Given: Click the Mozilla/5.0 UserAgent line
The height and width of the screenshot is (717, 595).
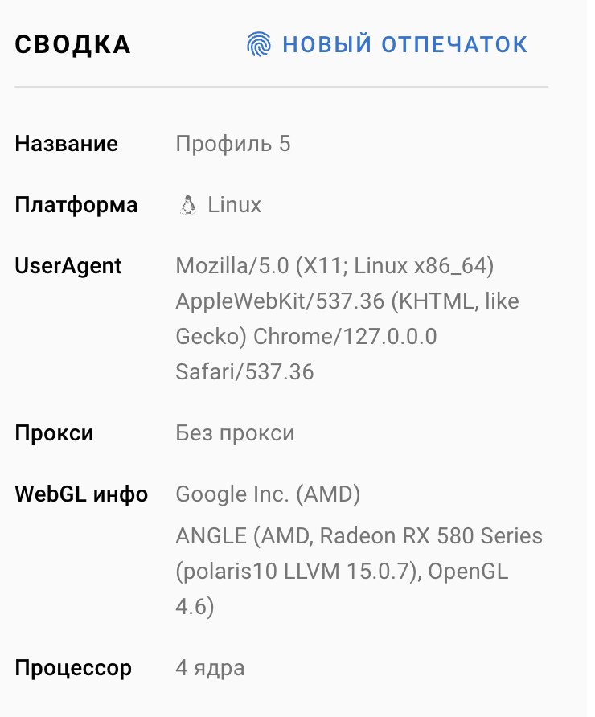Looking at the screenshot, I should pos(334,266).
